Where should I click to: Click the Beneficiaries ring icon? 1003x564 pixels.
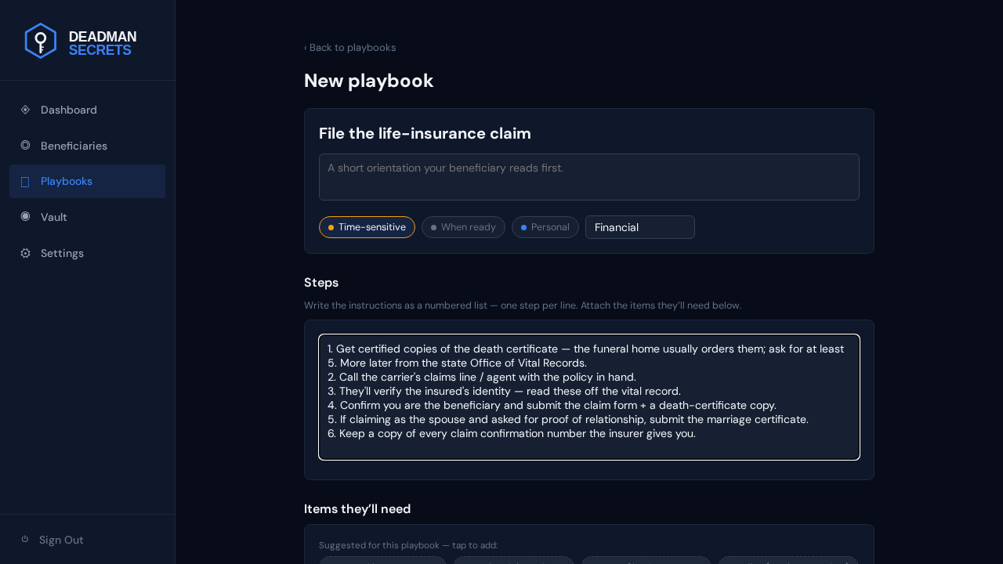coord(25,146)
